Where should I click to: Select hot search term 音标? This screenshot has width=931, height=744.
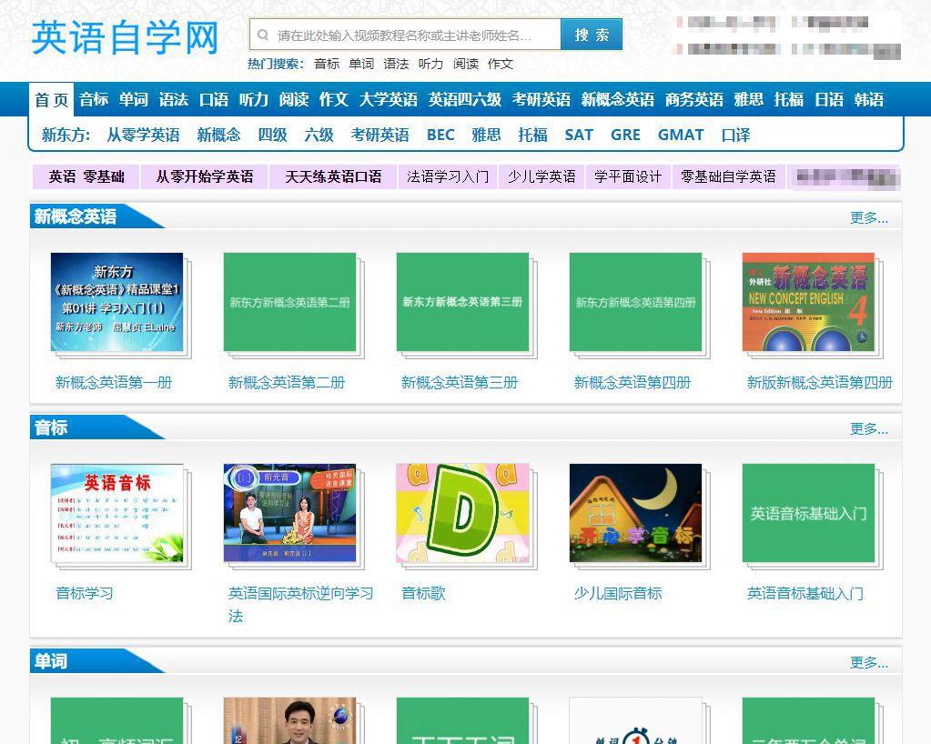(327, 64)
